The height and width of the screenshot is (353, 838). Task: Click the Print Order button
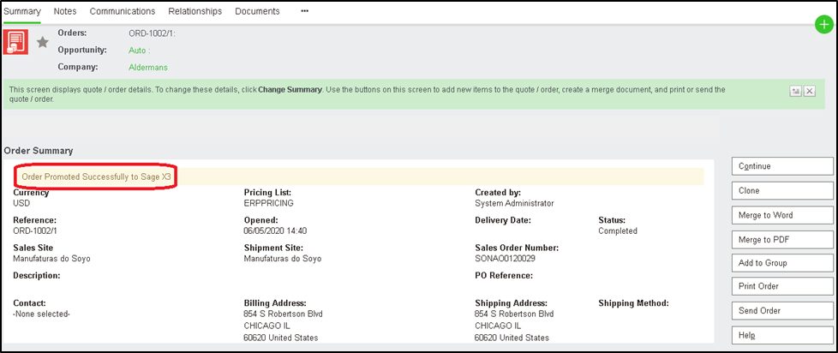click(781, 286)
